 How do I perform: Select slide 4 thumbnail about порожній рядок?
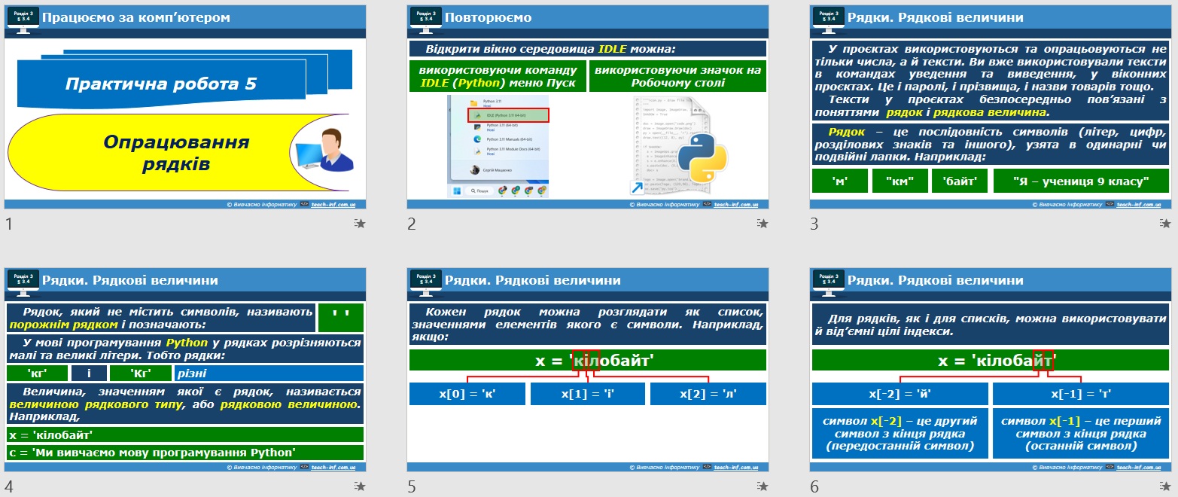[x=185, y=370]
